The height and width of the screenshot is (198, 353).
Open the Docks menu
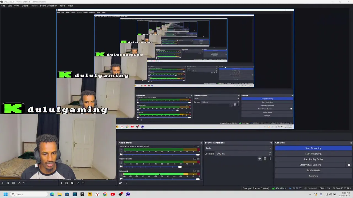tap(25, 5)
